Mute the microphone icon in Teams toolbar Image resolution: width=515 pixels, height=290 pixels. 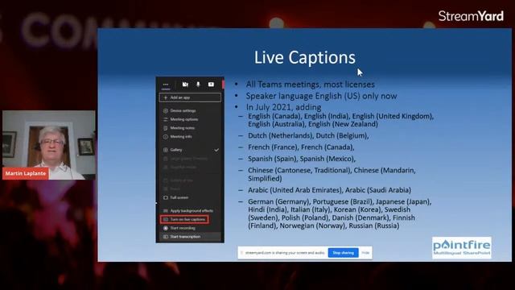pos(198,85)
